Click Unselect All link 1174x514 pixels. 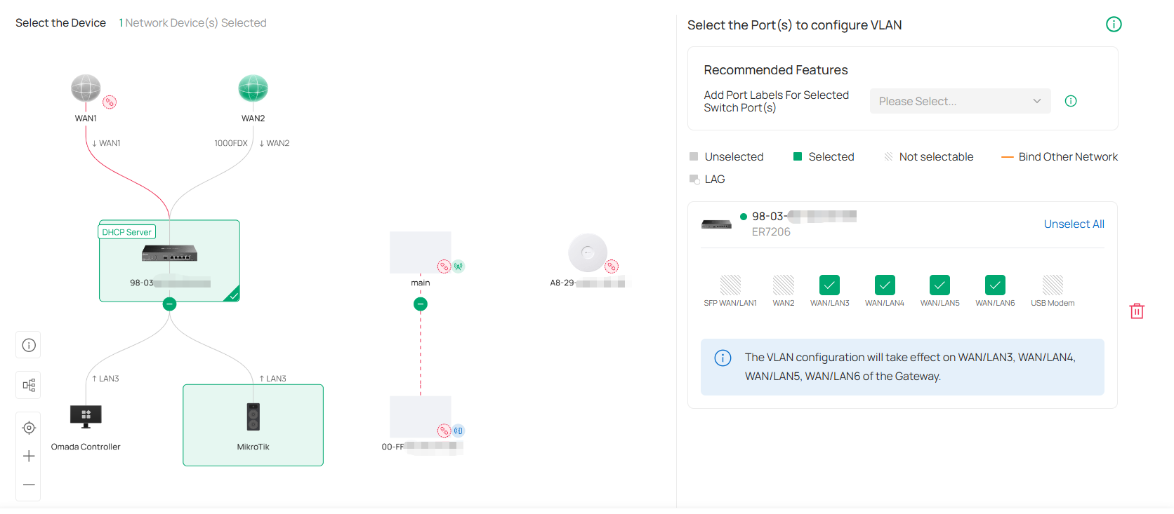pyautogui.click(x=1074, y=224)
